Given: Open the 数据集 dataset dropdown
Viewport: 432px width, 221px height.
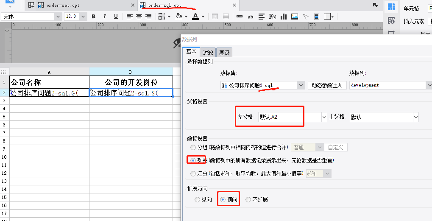Looking at the screenshot, I should point(301,85).
